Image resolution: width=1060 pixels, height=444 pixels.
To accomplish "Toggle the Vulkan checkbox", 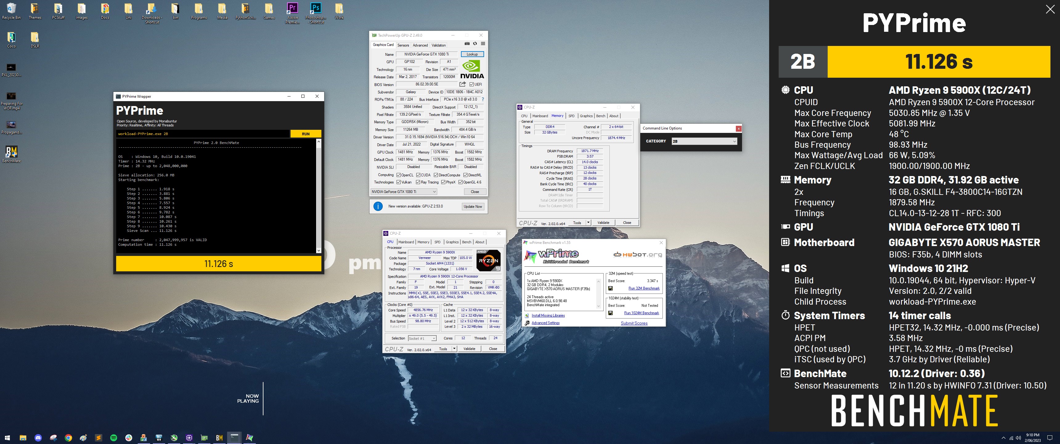I will tap(398, 182).
